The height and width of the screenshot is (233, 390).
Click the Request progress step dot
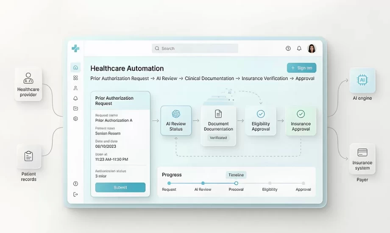point(169,183)
